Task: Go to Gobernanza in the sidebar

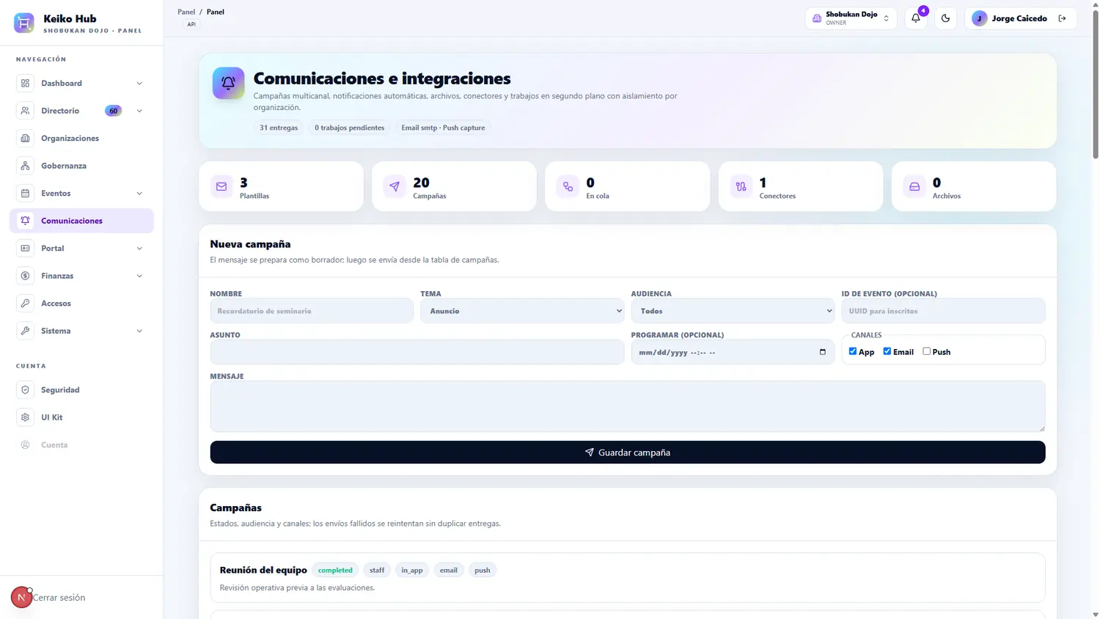Action: coord(81,166)
